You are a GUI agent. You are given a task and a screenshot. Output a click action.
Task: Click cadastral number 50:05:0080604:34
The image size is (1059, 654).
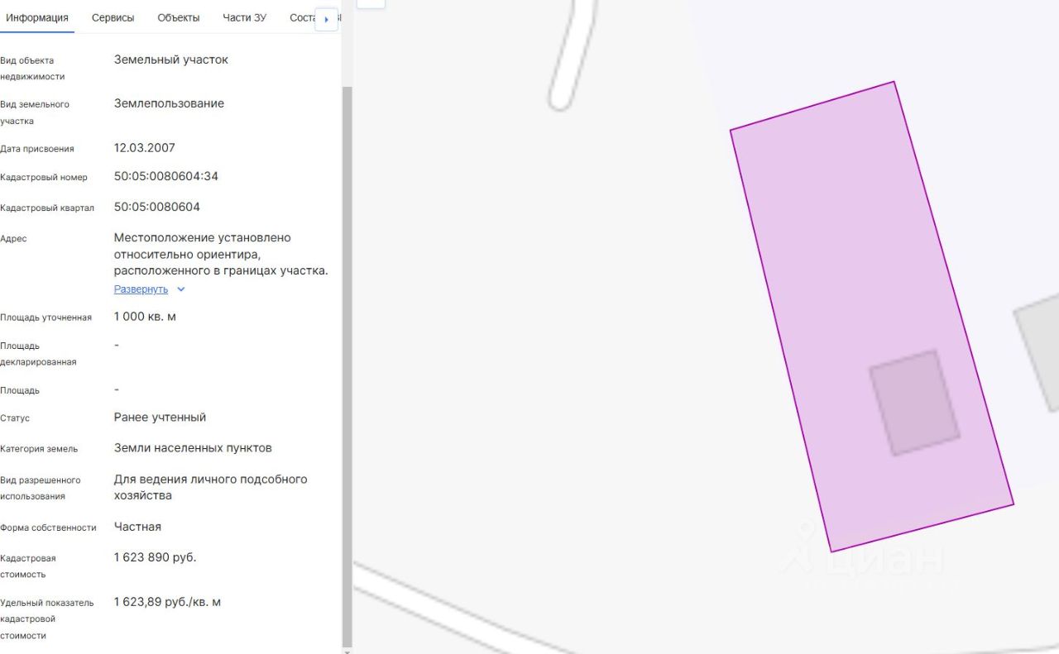tap(165, 176)
